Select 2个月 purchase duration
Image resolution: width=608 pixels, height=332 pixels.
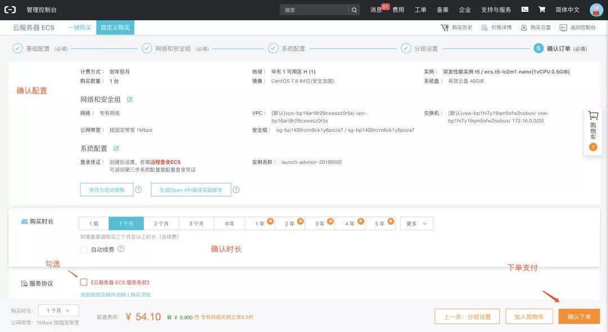pyautogui.click(x=162, y=223)
